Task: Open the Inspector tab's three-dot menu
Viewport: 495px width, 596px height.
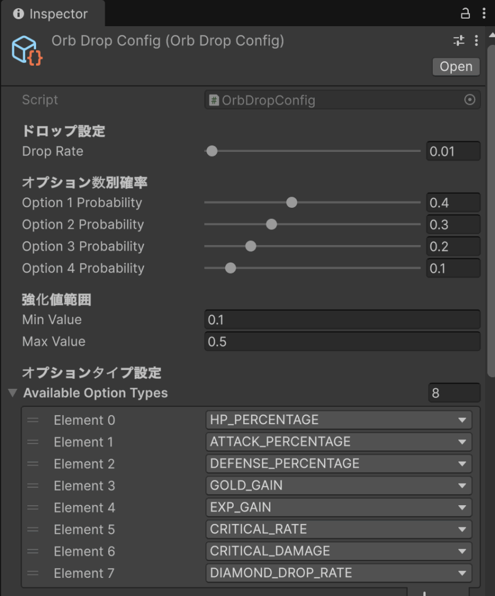Action: 484,13
